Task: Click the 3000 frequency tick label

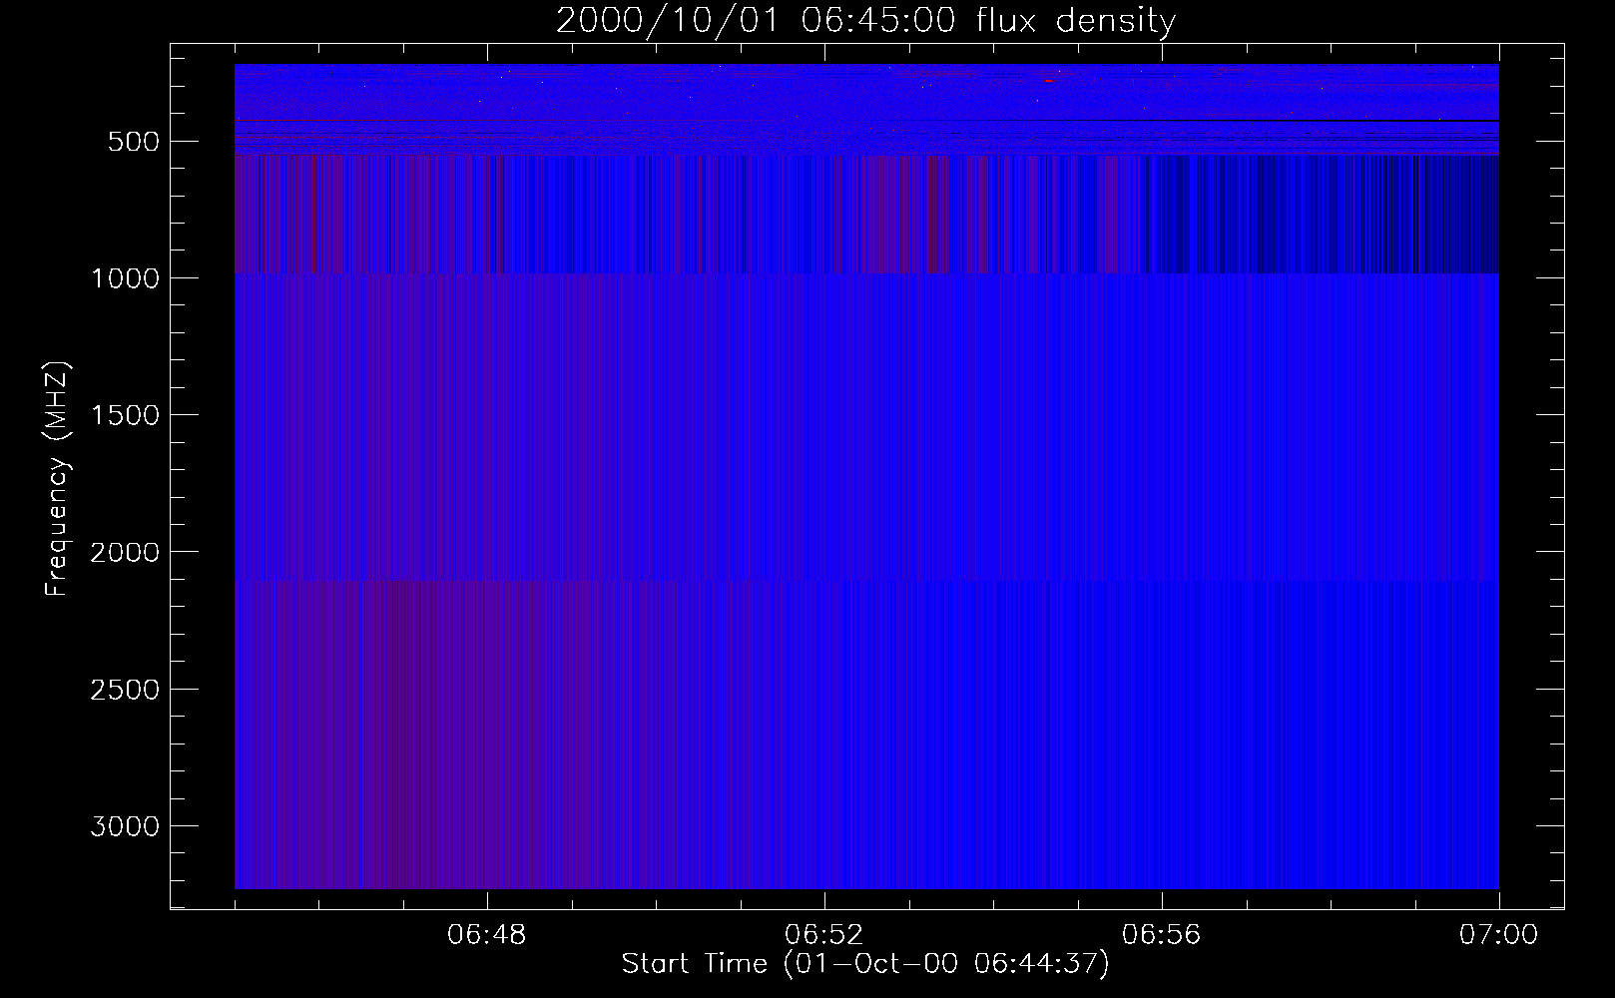Action: [x=125, y=826]
